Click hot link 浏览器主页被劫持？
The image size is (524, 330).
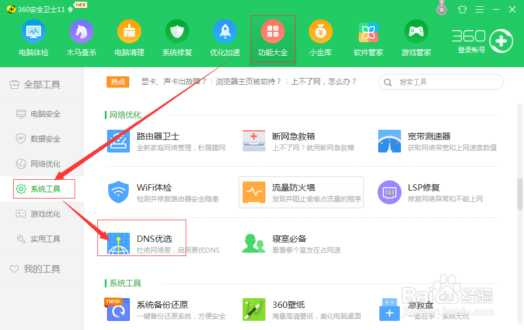tap(249, 82)
